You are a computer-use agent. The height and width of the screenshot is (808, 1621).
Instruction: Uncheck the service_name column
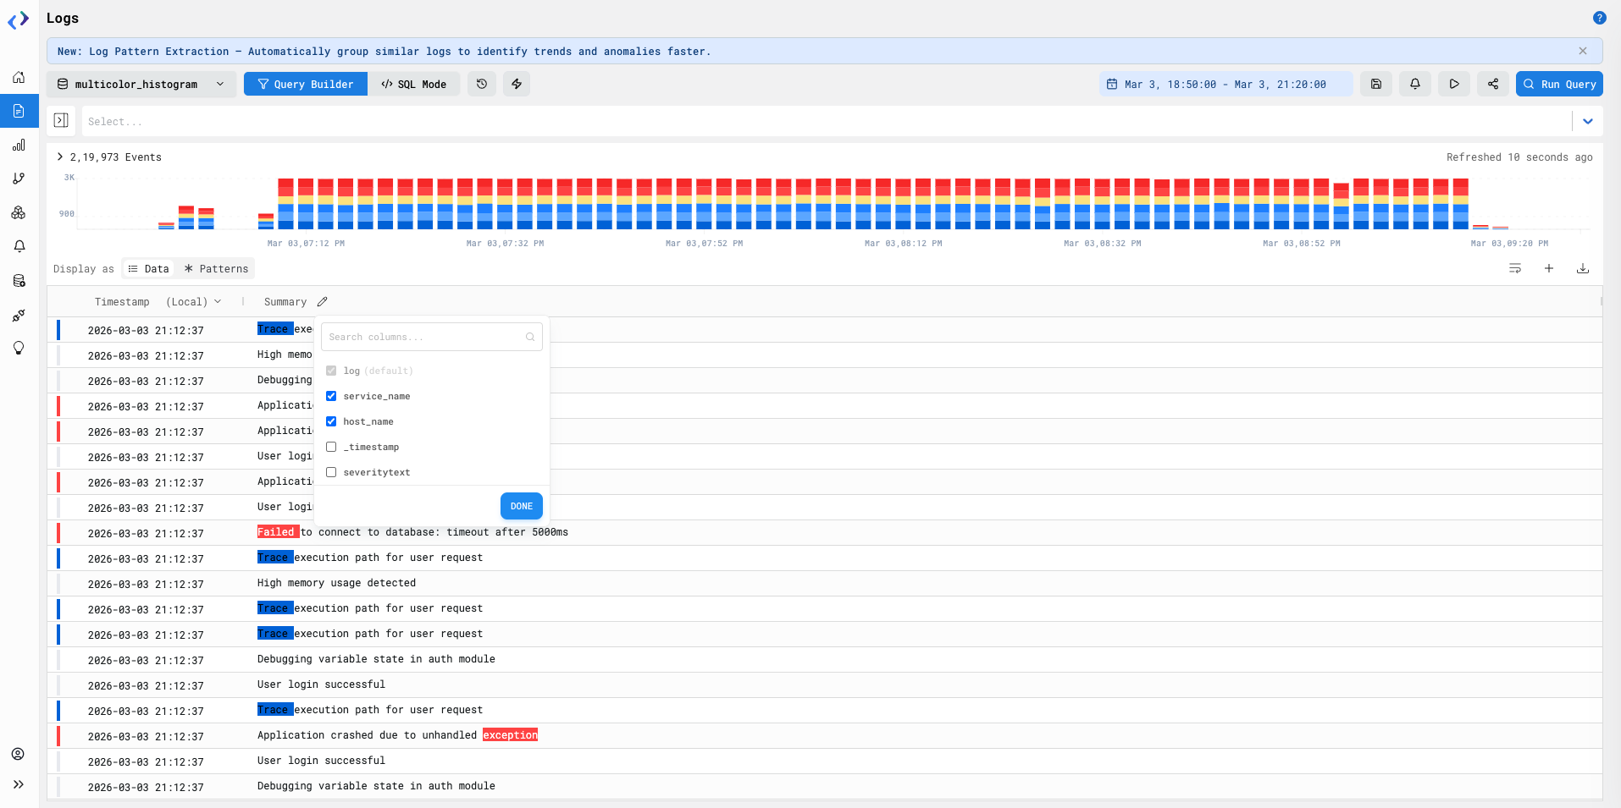tap(331, 396)
